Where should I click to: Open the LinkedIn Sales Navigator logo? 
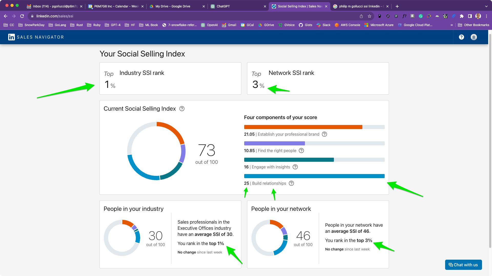(36, 37)
